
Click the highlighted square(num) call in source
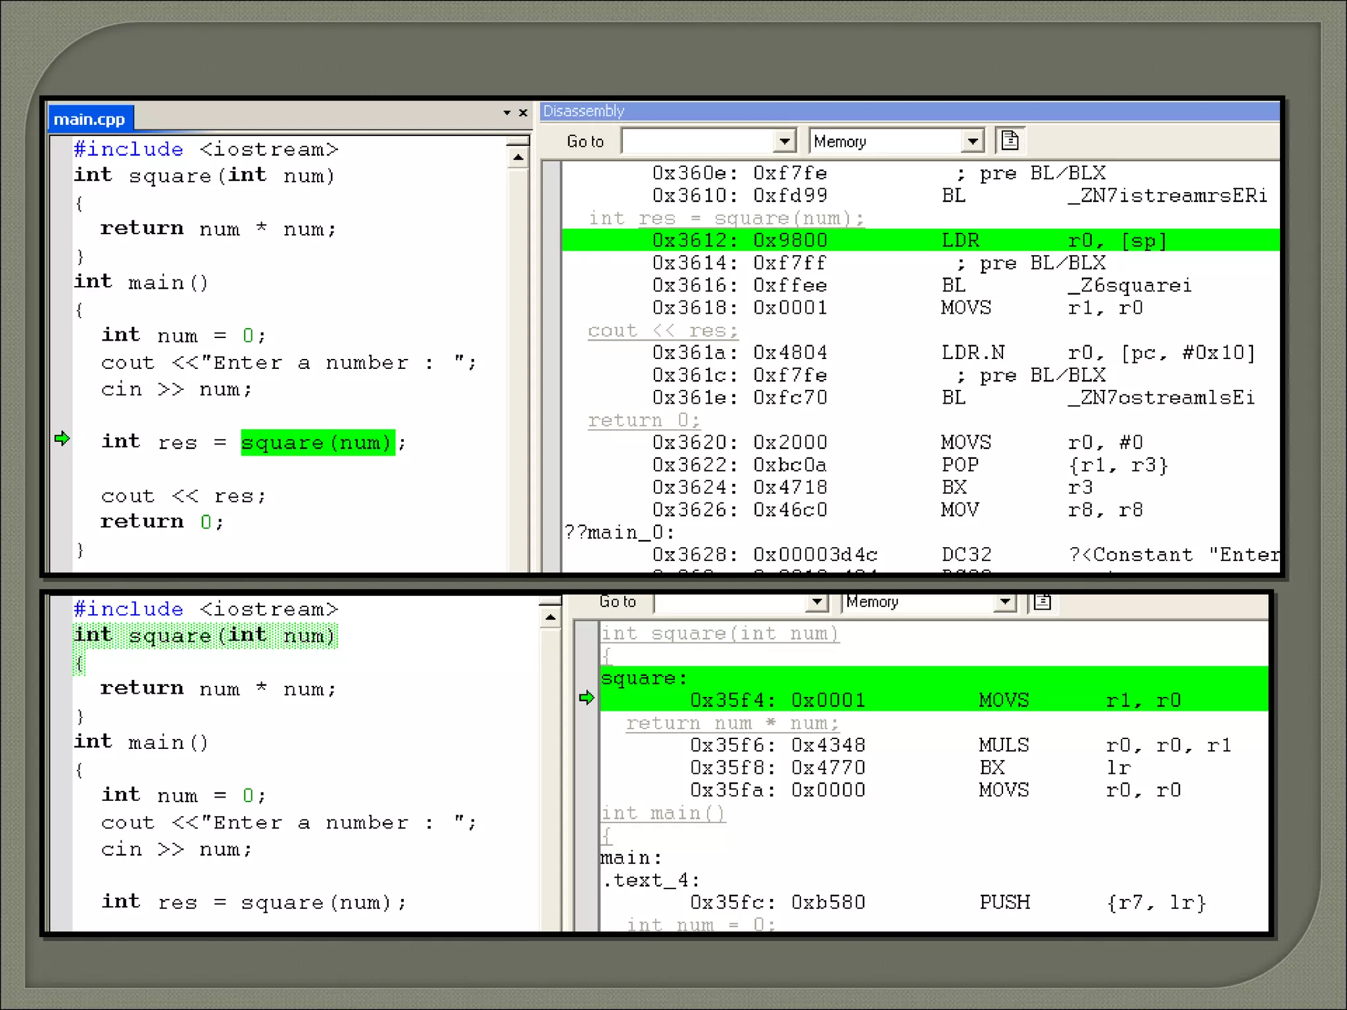pyautogui.click(x=317, y=443)
